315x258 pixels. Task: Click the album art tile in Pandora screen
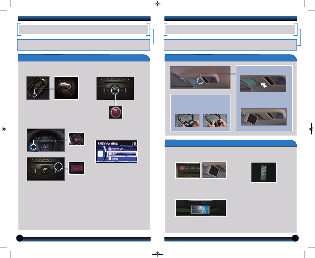point(100,154)
